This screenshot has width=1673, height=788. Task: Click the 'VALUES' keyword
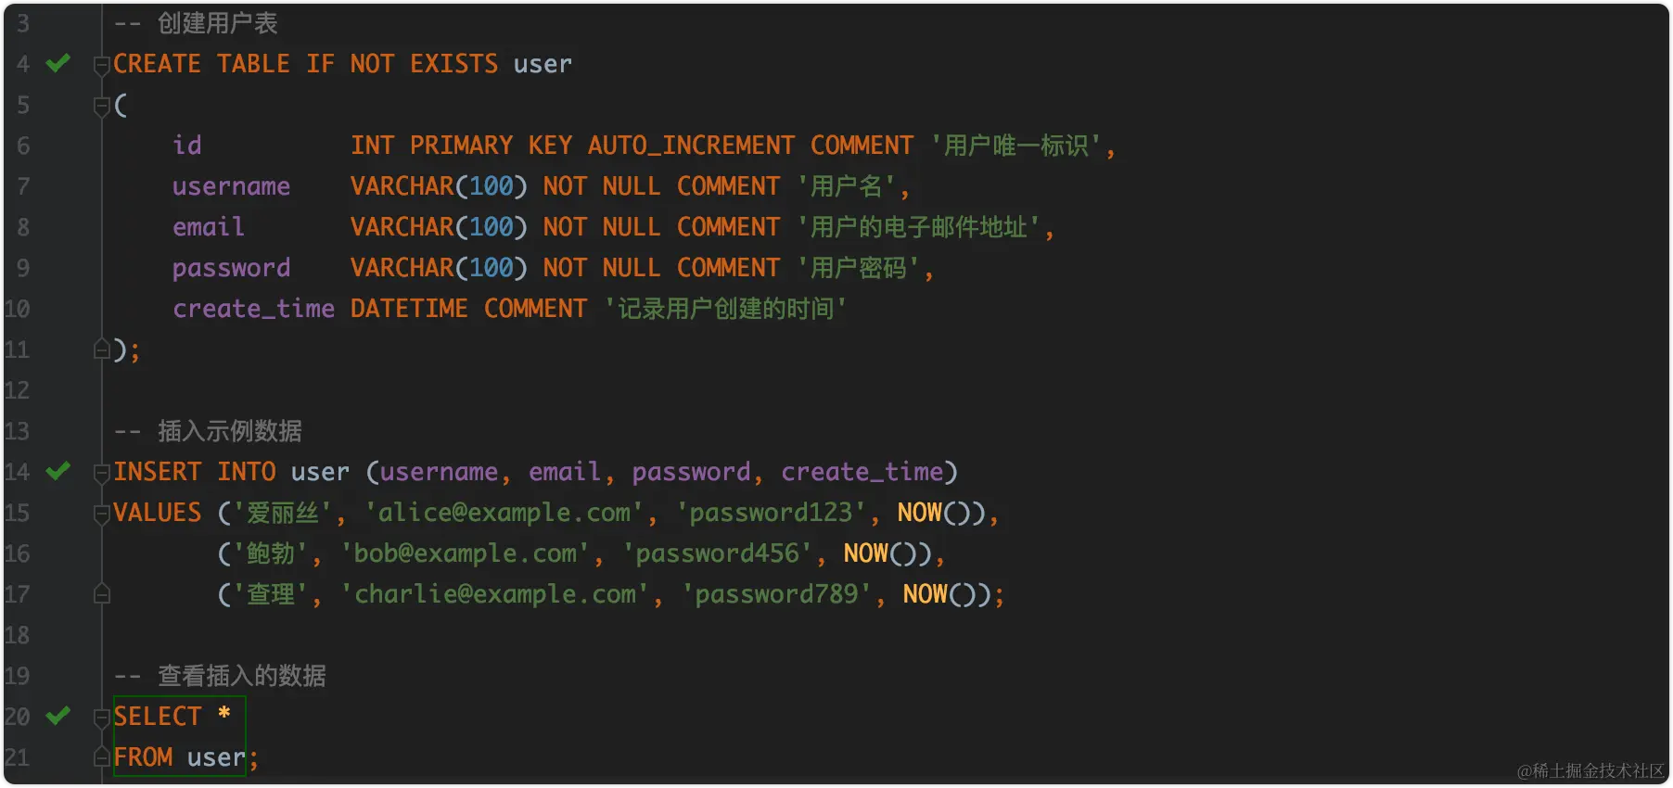157,513
